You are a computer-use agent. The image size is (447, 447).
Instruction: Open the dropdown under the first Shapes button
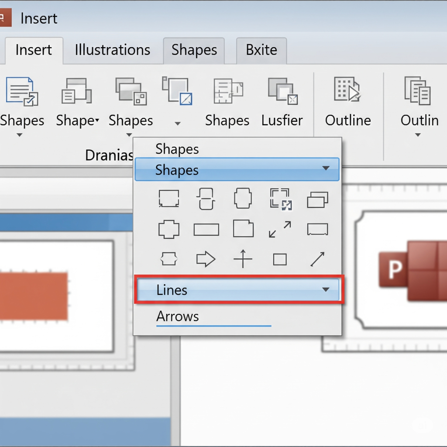[x=19, y=135]
